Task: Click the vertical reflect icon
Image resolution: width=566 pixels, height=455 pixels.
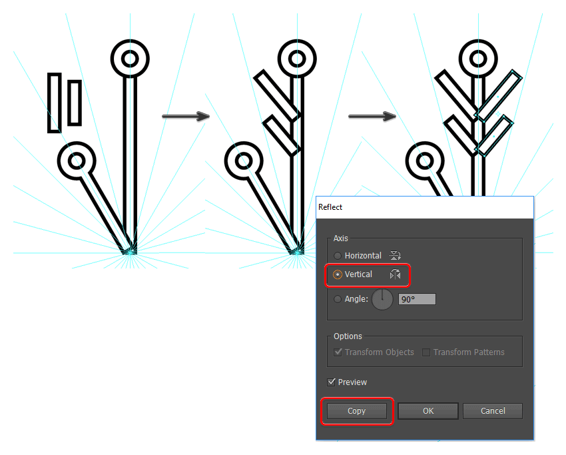Action: point(396,274)
